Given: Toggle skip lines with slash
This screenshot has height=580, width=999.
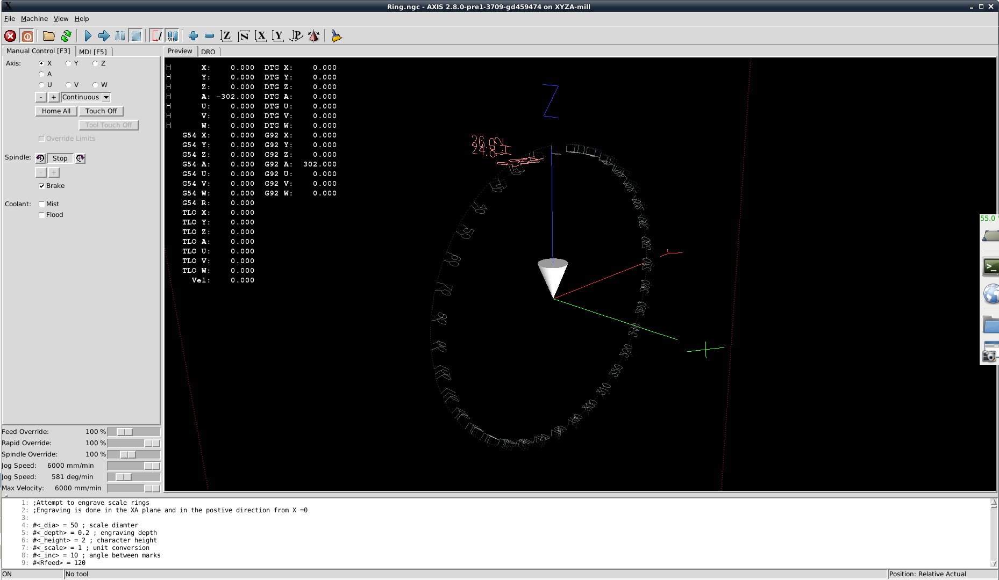Looking at the screenshot, I should coord(156,36).
